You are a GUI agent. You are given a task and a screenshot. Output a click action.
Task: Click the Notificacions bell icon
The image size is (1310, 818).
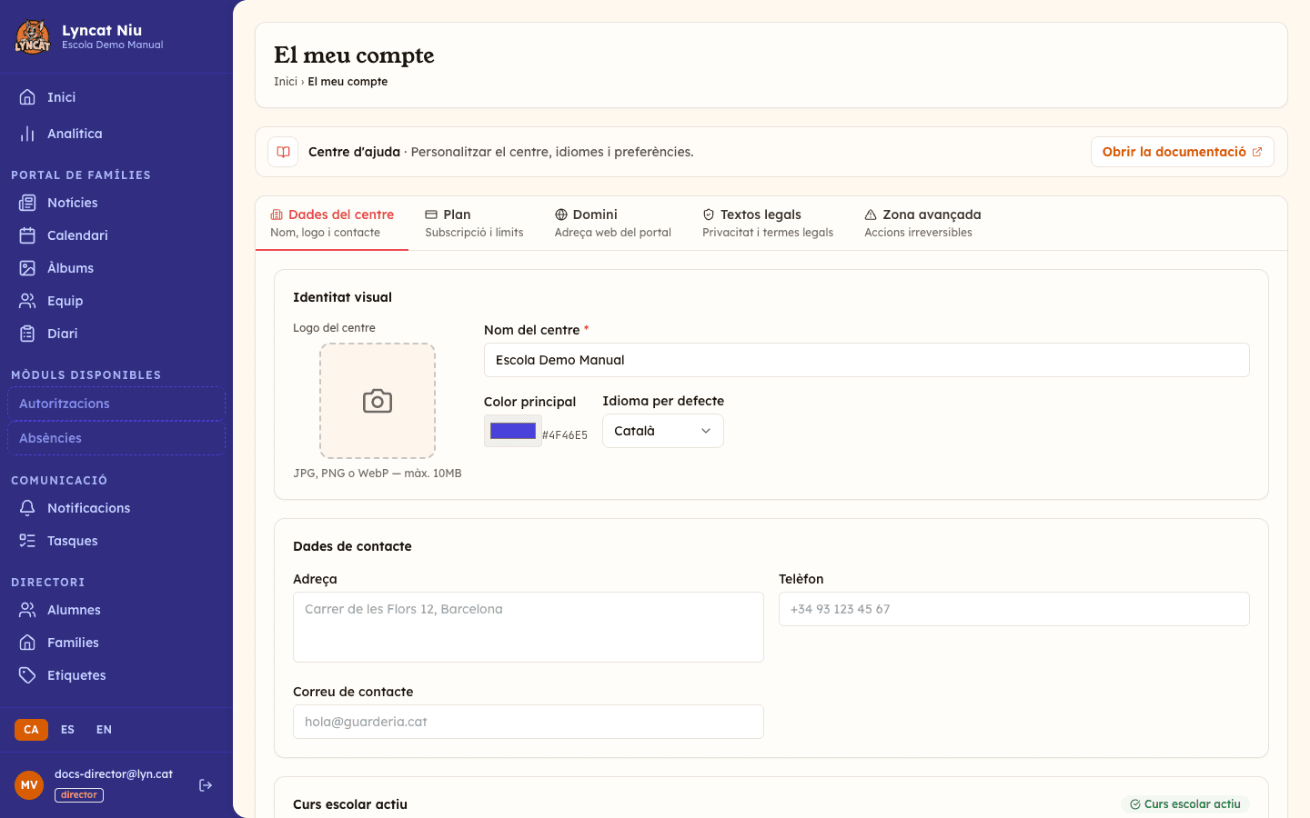click(27, 508)
